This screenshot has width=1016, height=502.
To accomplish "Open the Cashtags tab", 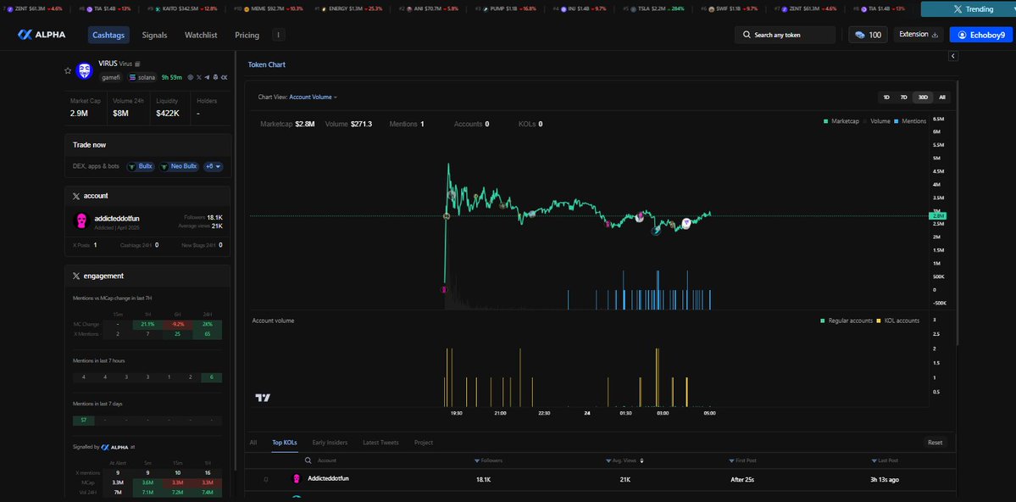I will pyautogui.click(x=108, y=35).
